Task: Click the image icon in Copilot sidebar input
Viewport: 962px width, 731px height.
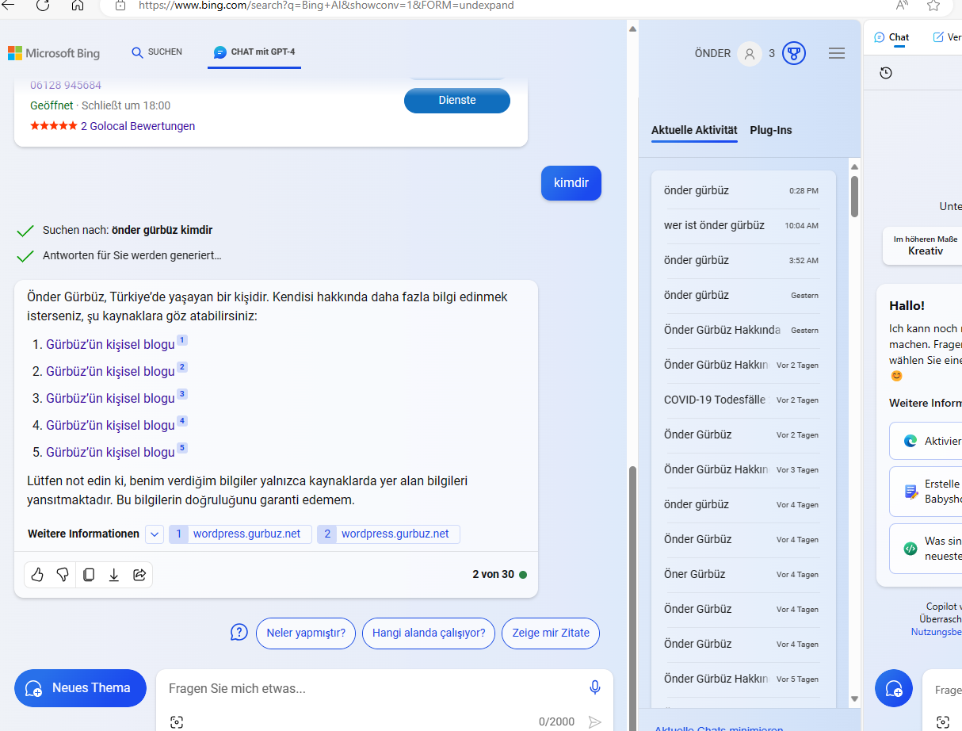Action: (943, 721)
